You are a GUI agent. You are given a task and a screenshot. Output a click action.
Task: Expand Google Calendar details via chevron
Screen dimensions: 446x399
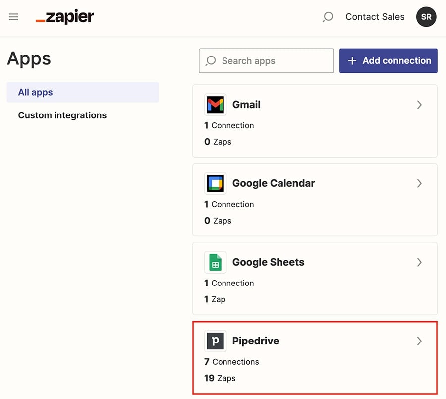419,183
